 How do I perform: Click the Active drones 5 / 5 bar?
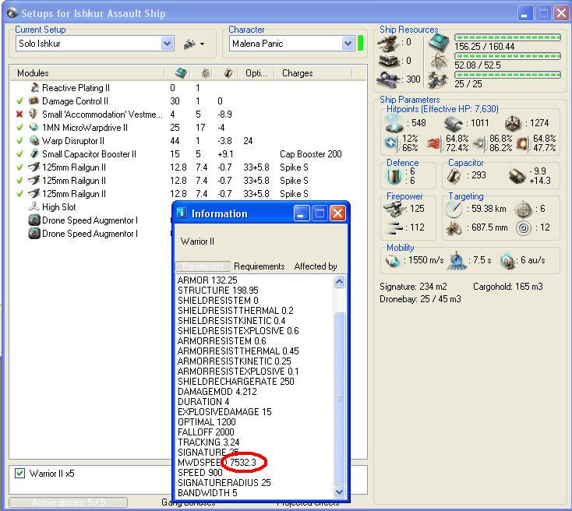point(69,502)
